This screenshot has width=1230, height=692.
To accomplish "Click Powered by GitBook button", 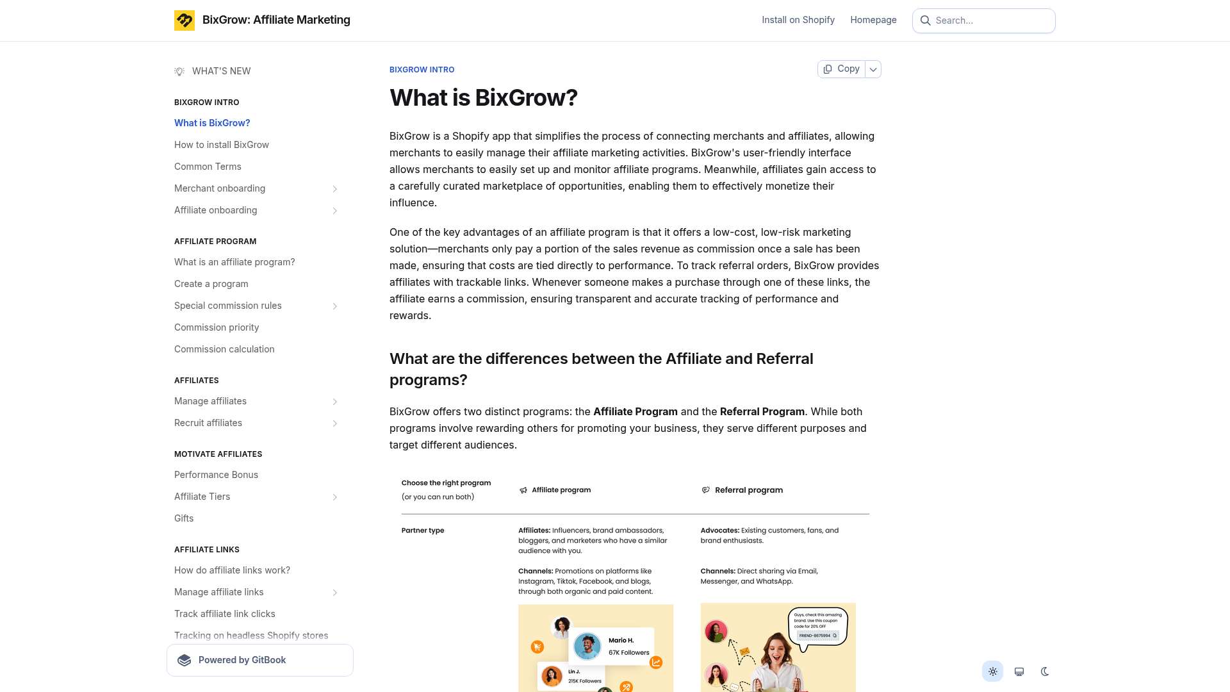I will (260, 661).
